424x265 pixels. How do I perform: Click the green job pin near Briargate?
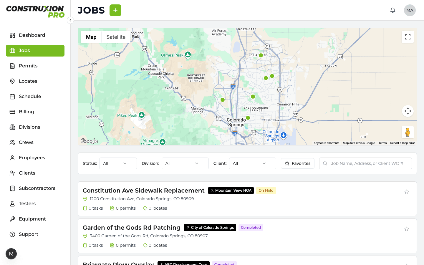coord(261,55)
